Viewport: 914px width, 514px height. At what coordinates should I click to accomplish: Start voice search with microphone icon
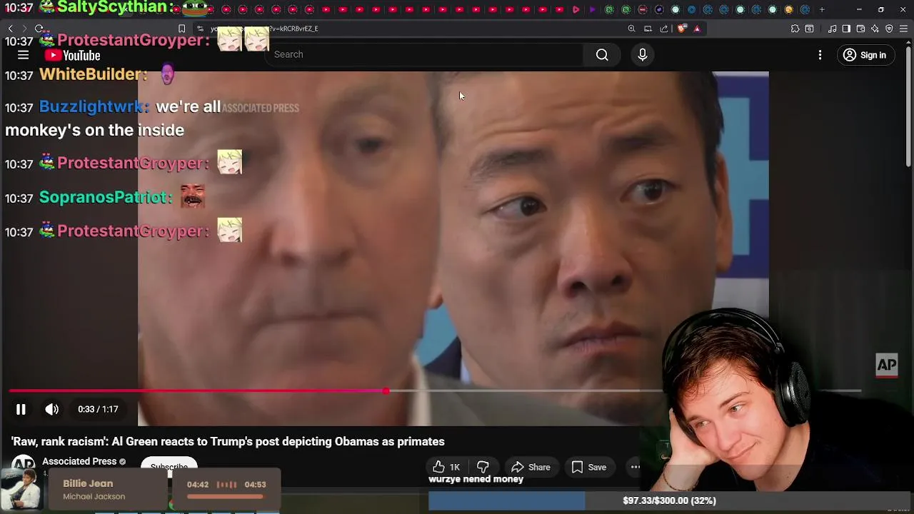coord(642,54)
